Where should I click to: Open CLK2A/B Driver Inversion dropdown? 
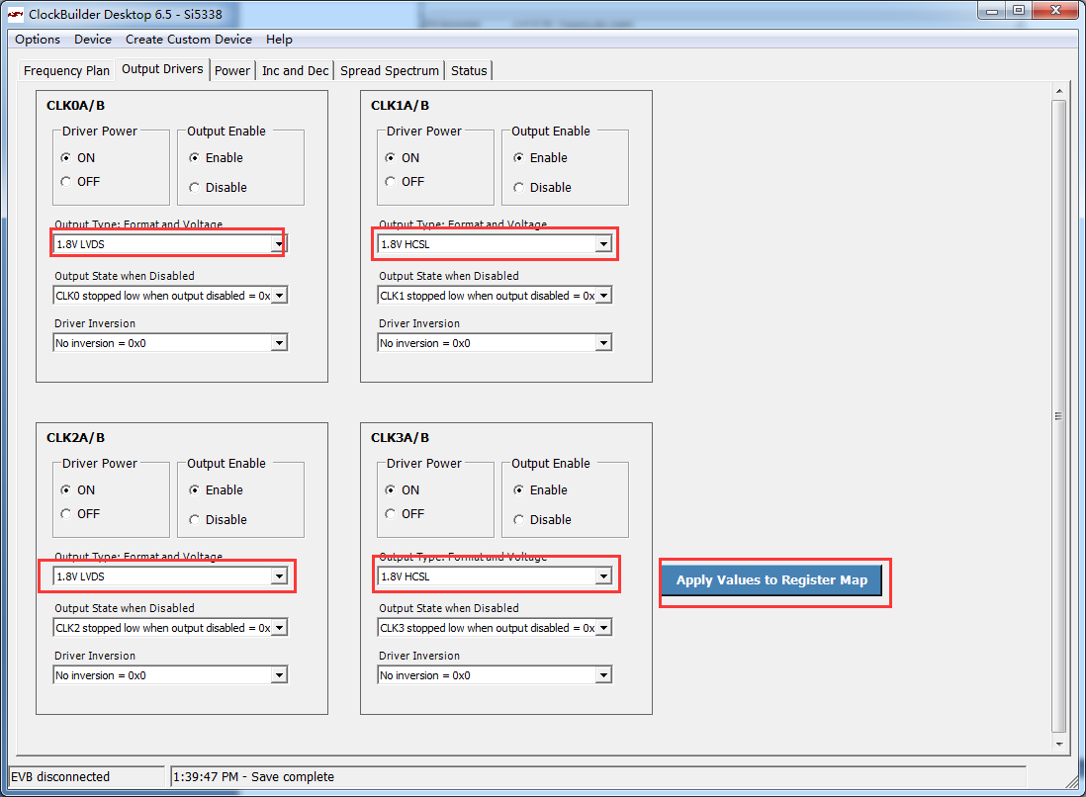[170, 675]
